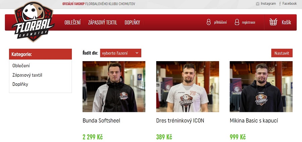Click the registrace link
Viewport: 302px width, 142px height.
(x=249, y=22)
